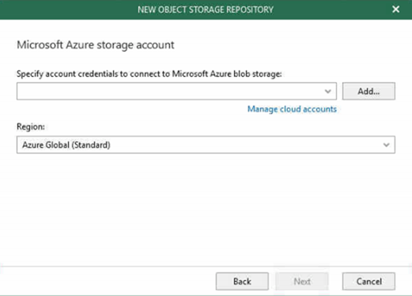Click the Specify account credentials label
This screenshot has width=412, height=296.
[149, 74]
